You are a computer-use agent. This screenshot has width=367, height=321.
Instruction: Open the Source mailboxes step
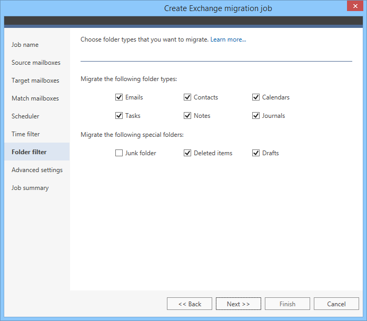pos(36,63)
